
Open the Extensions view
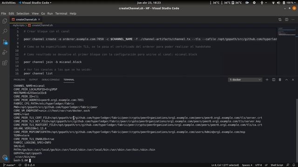coord(5,63)
